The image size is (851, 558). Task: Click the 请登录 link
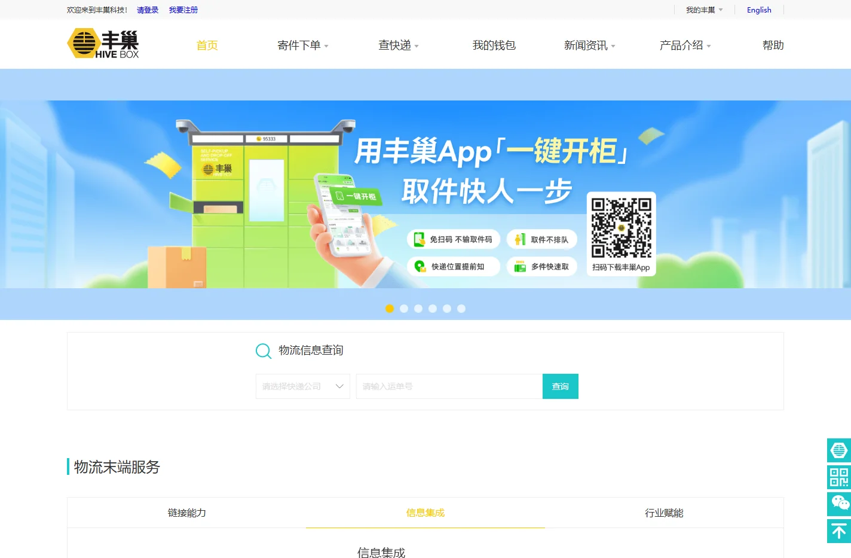point(148,10)
